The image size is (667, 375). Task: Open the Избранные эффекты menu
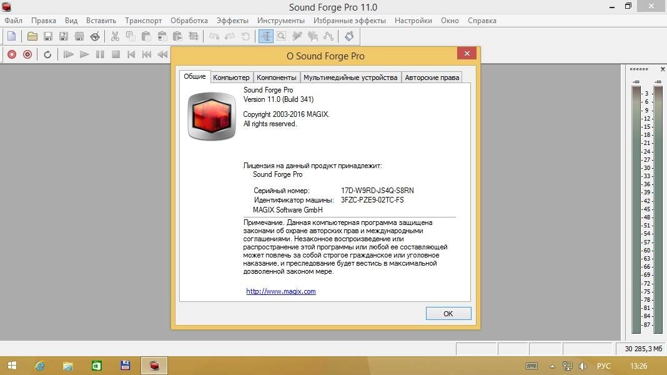(x=350, y=21)
